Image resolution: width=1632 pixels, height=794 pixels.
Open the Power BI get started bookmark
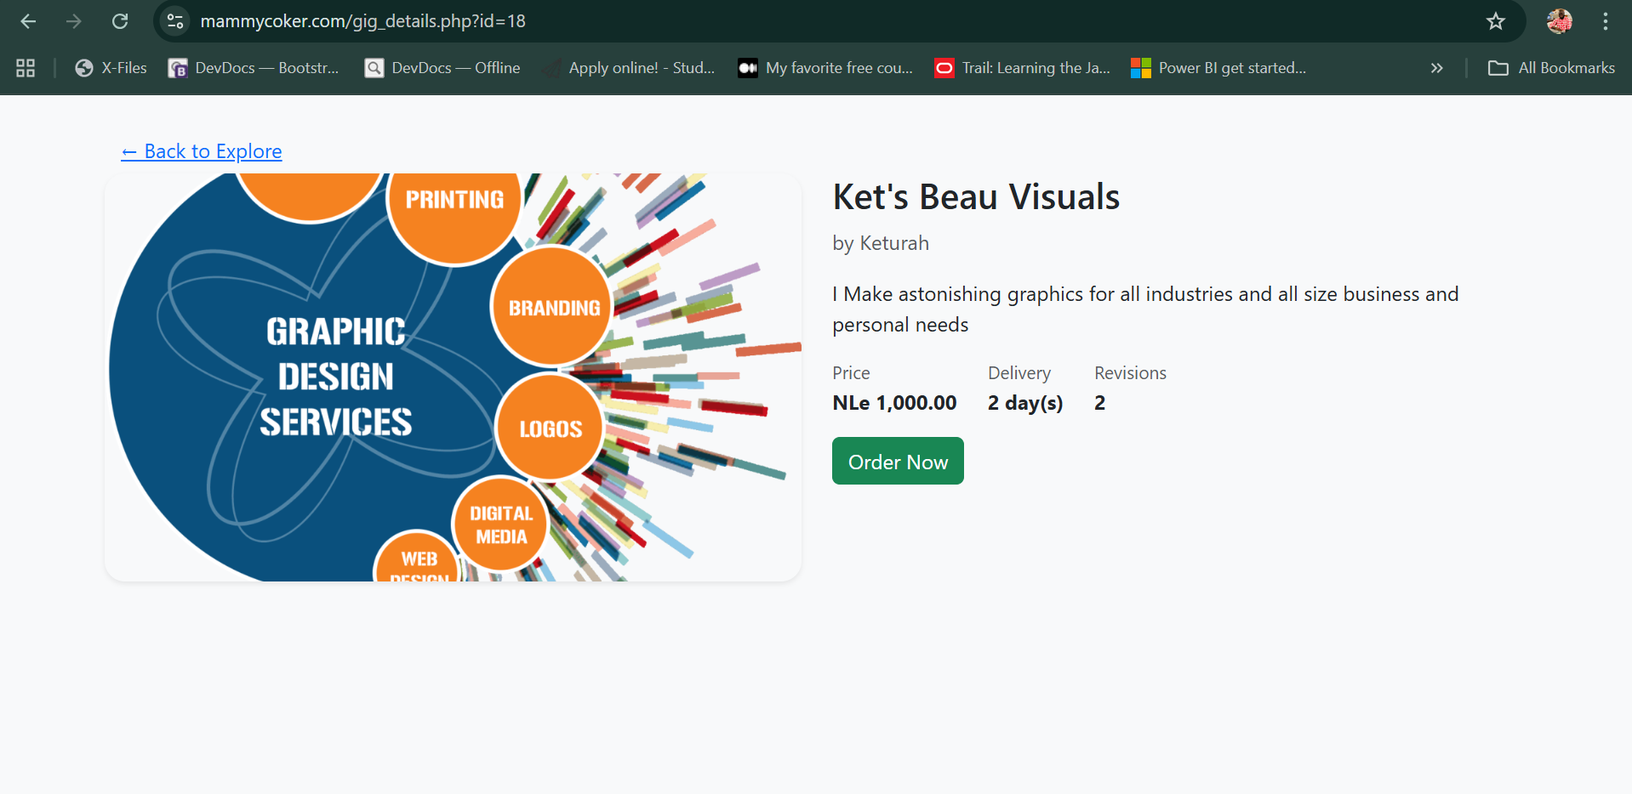coord(1218,68)
